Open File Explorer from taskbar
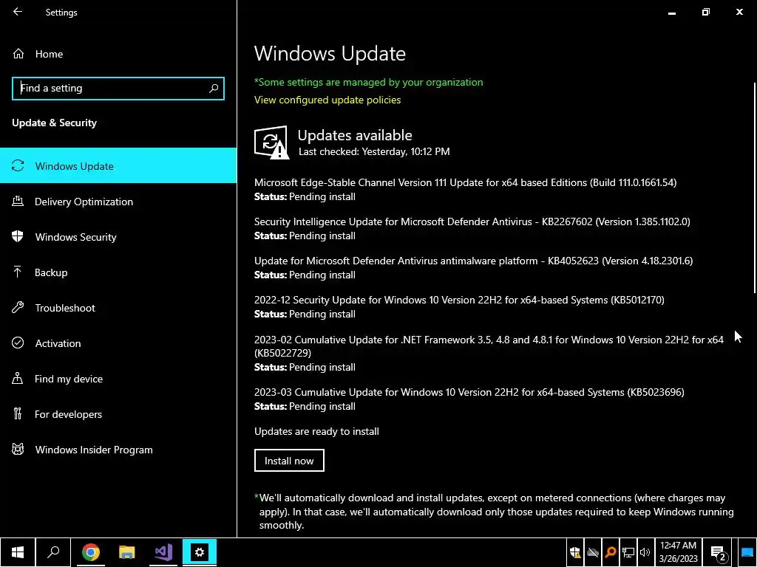The image size is (757, 567). pos(127,552)
